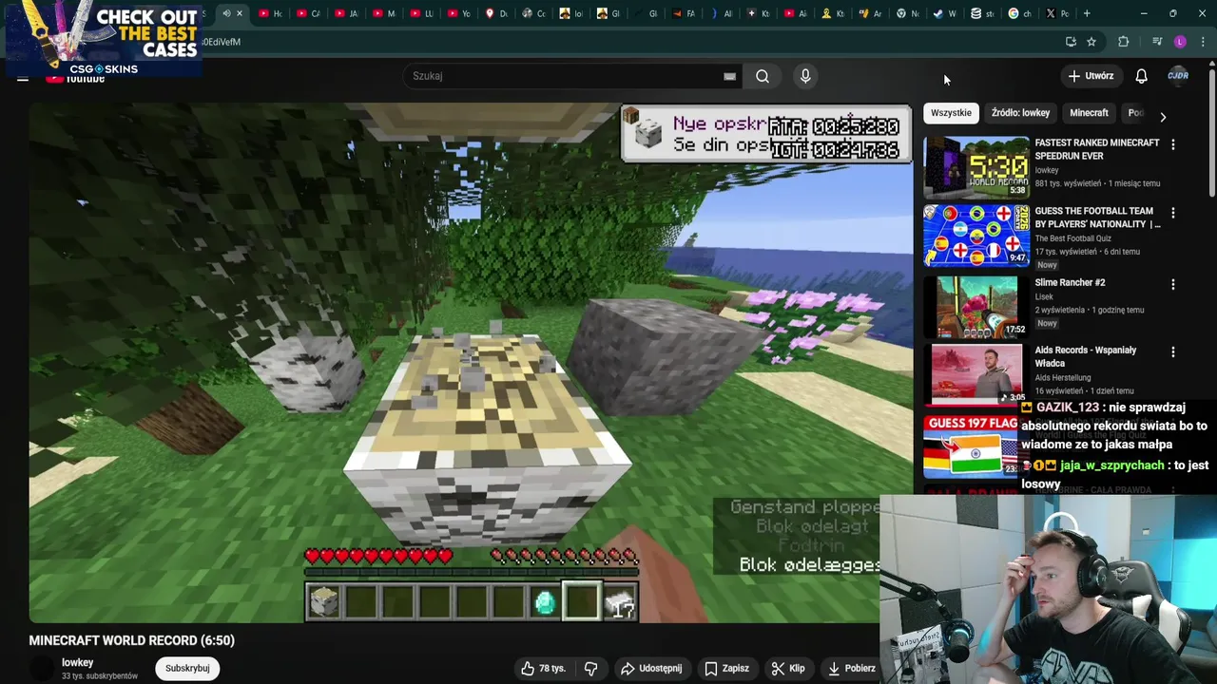Open the Guess 197 Flags video thumbnail
The image size is (1217, 684).
972,446
